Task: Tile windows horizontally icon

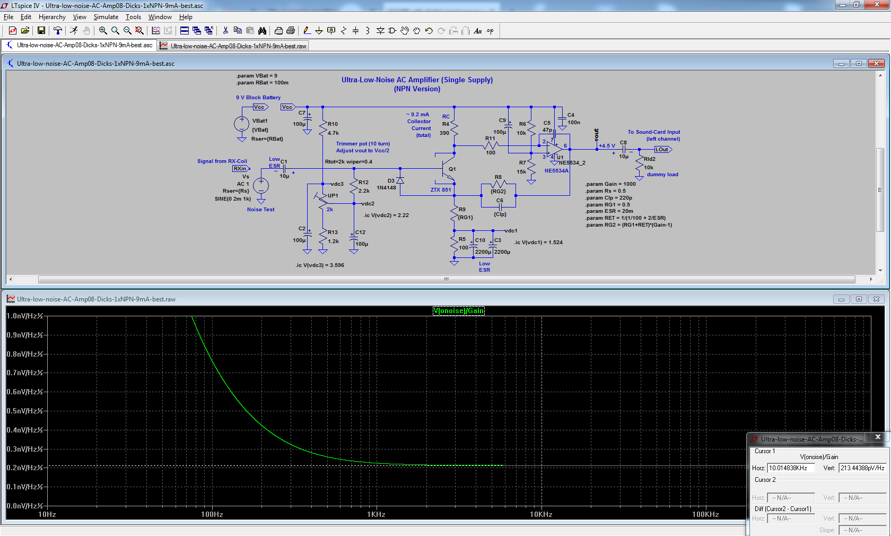Action: tap(185, 31)
